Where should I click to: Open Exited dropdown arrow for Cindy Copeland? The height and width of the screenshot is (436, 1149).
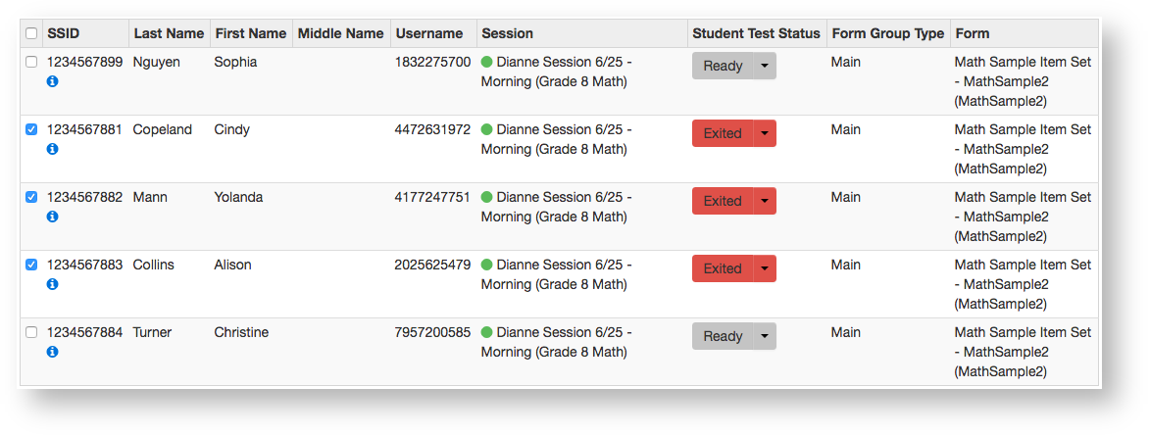(x=765, y=133)
